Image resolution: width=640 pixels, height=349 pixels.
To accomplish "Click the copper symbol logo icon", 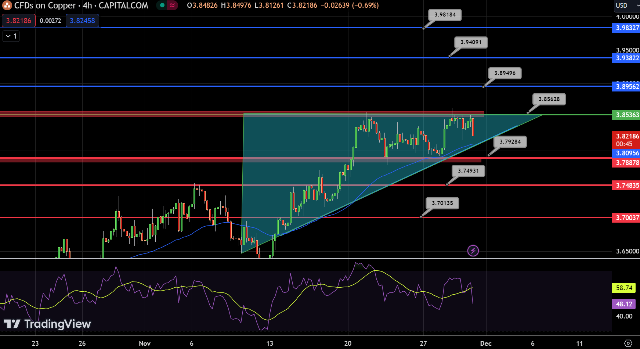I will [7, 6].
